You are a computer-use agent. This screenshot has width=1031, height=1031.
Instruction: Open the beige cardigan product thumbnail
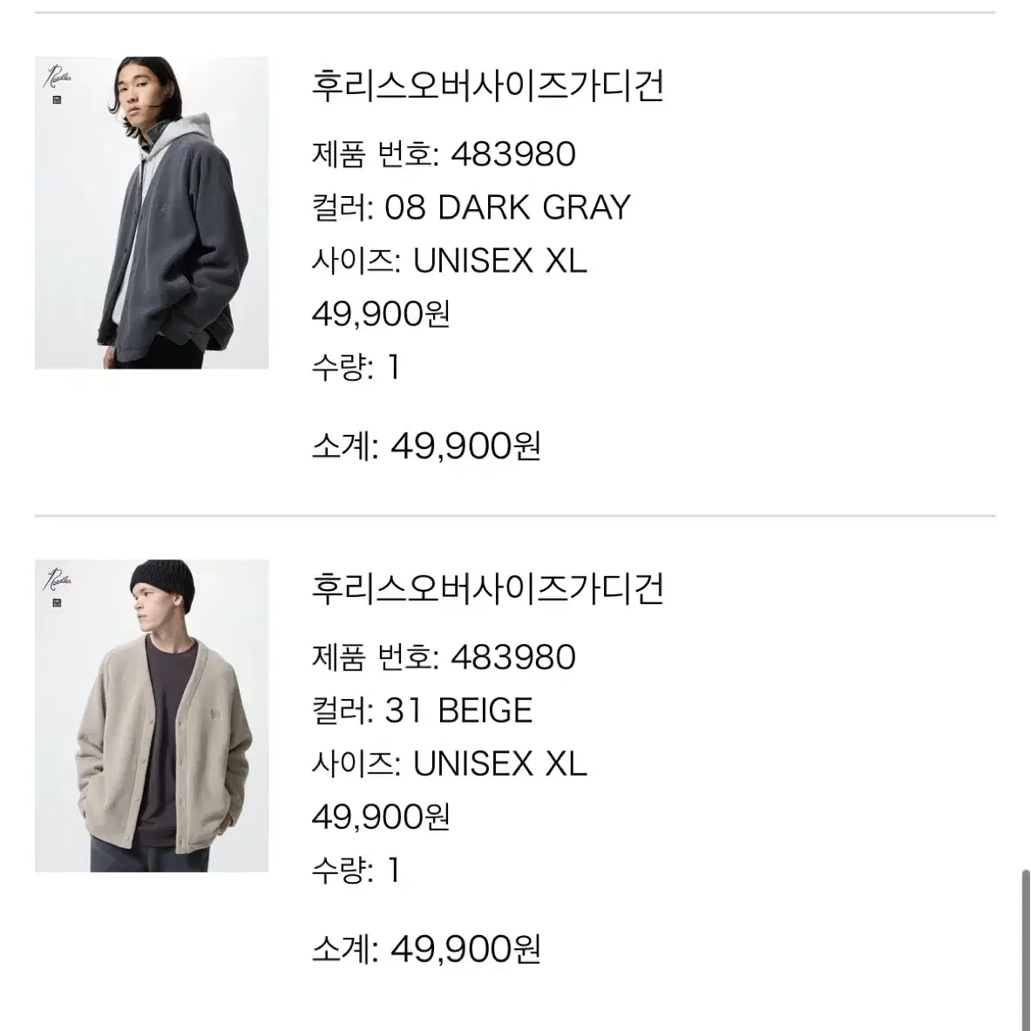152,716
